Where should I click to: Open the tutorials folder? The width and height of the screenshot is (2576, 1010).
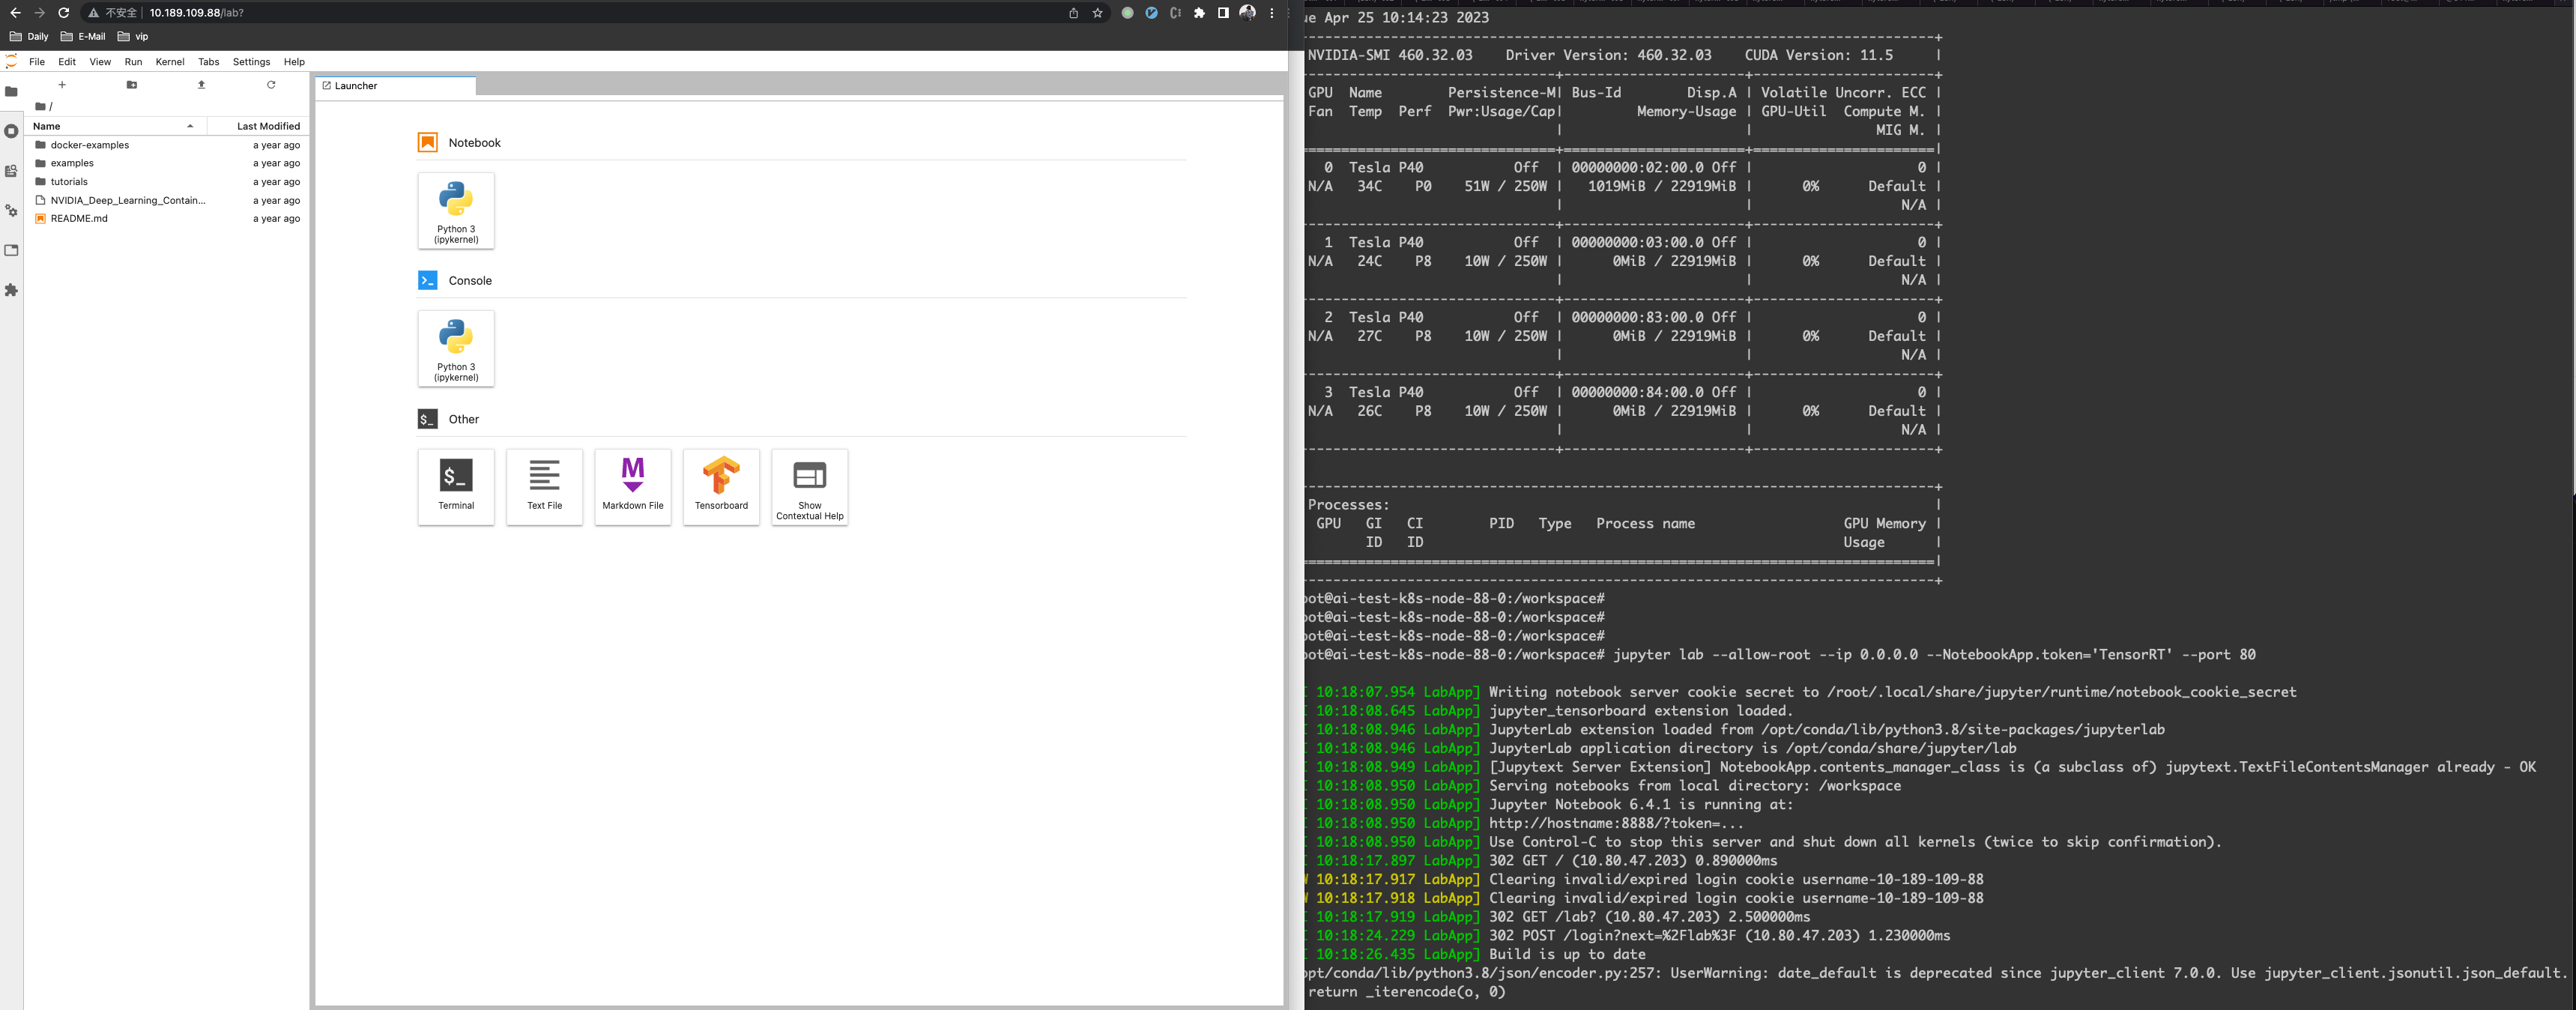[x=69, y=182]
